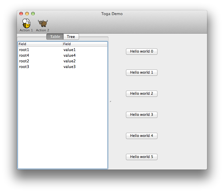
Task: Switch to the Table tab
Action: pyautogui.click(x=55, y=37)
